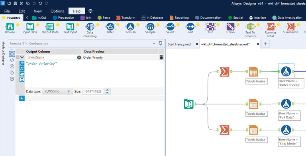The height and width of the screenshot is (156, 306).
Task: Open the Edit menu
Action: [x=22, y=11]
